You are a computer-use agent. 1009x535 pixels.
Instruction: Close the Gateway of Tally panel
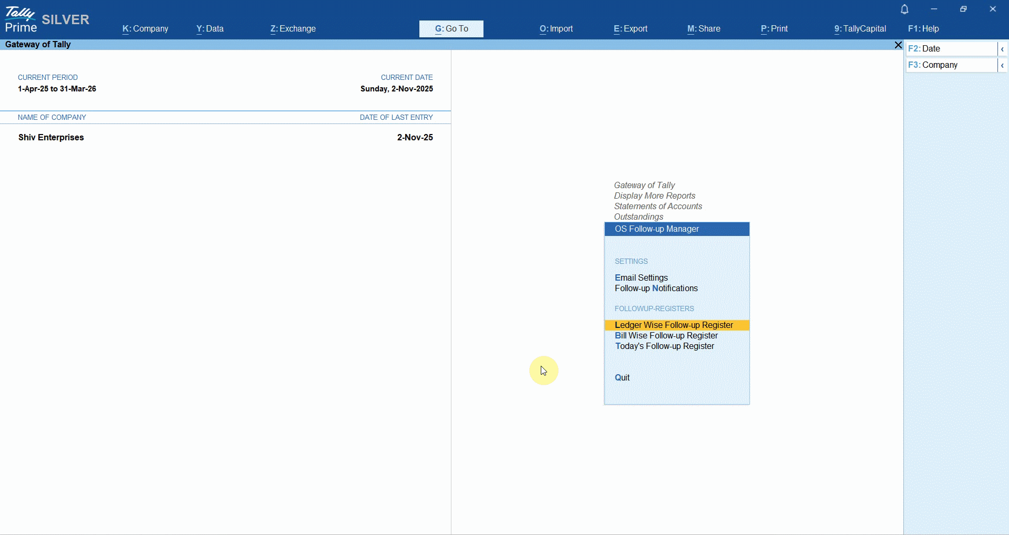tap(898, 45)
